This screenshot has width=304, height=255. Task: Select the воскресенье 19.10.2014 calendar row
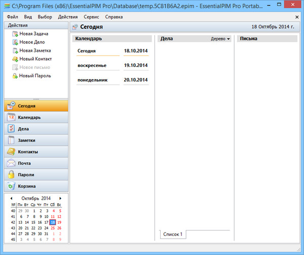pyautogui.click(x=112, y=66)
